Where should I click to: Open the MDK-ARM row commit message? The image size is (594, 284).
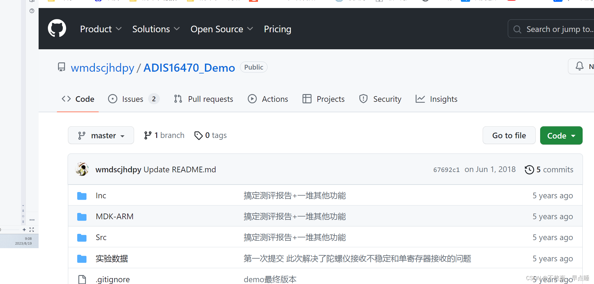[x=294, y=217]
